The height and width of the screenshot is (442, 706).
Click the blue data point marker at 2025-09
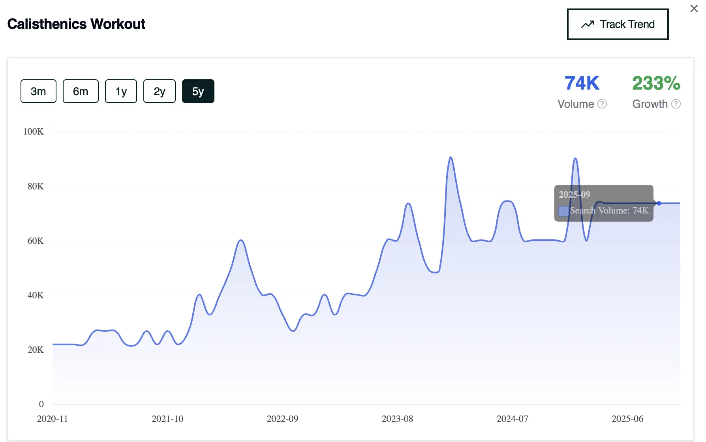[x=659, y=203]
